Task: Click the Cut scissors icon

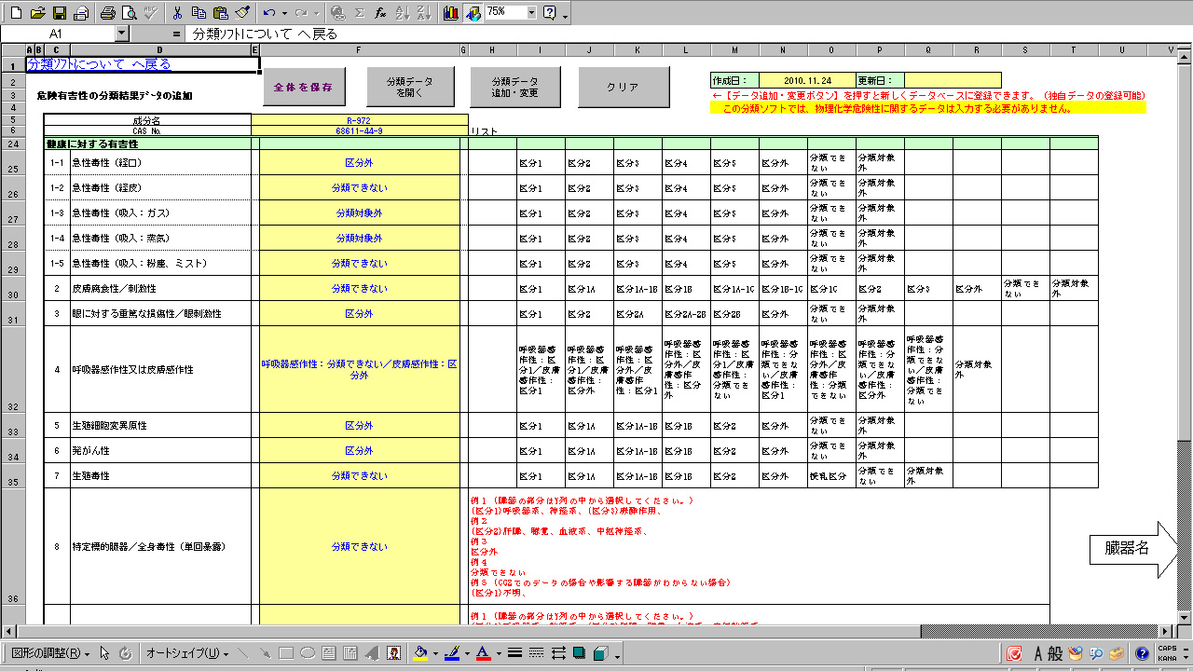Action: point(177,13)
